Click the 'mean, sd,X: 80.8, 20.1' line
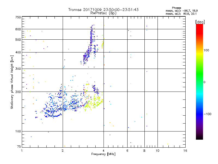Viewport: 218px width, 164px height. (x=181, y=14)
